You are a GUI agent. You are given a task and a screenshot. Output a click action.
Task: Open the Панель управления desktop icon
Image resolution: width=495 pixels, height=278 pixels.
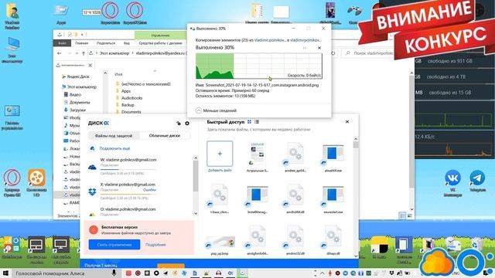(12, 117)
